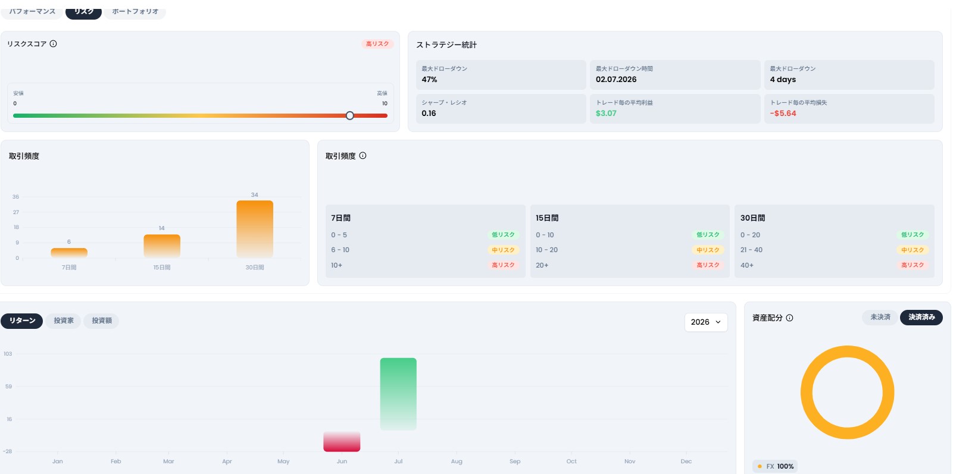This screenshot has width=953, height=474.
Task: Show the 投資家 chart
Action: [x=64, y=321]
